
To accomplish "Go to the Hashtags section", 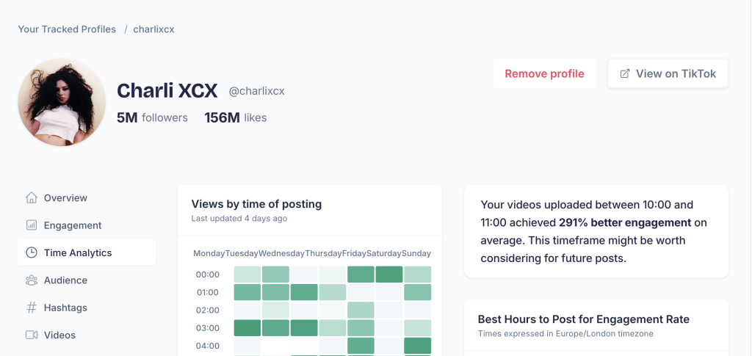I will pyautogui.click(x=67, y=308).
